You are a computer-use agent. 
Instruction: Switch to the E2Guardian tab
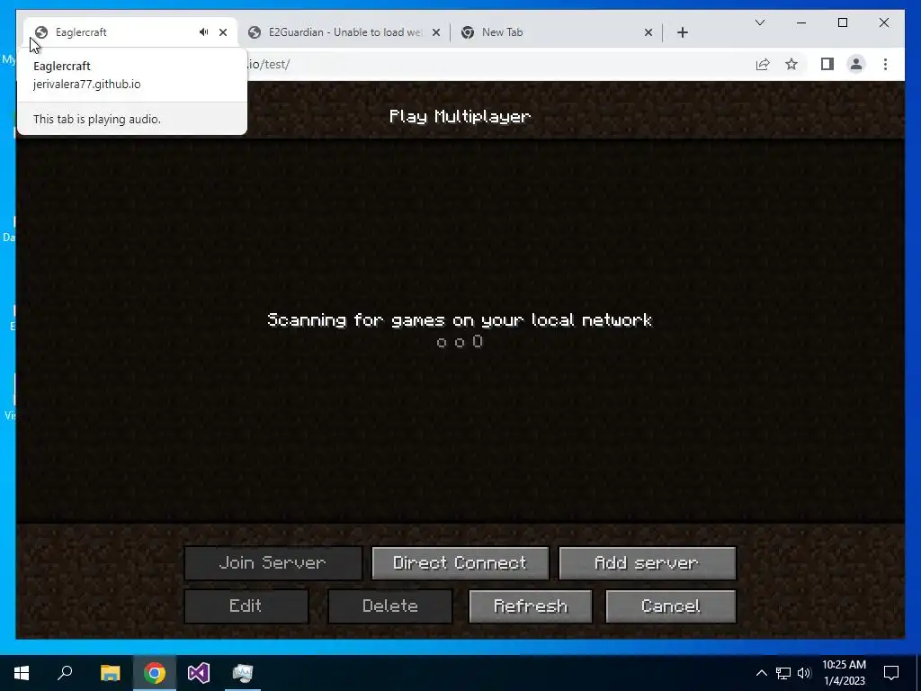pyautogui.click(x=344, y=32)
